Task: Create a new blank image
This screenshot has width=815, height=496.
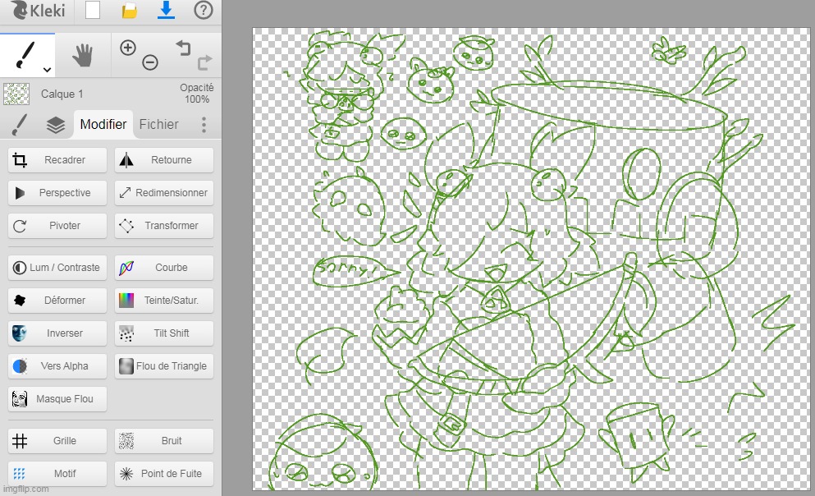Action: (93, 11)
